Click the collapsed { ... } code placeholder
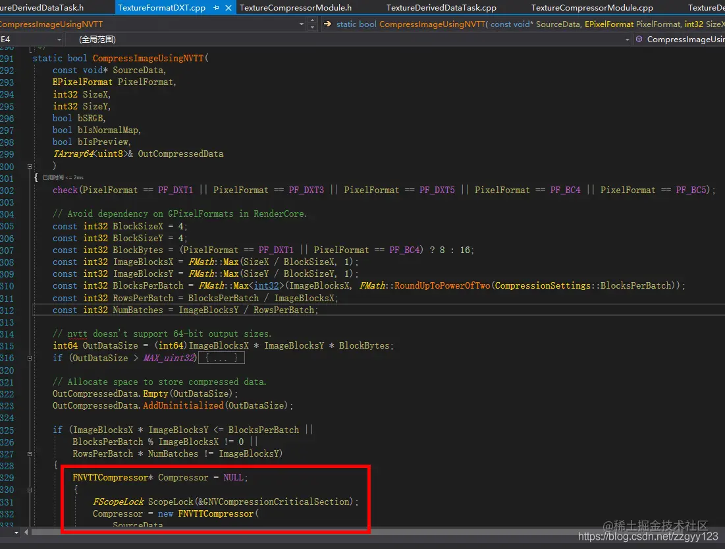The width and height of the screenshot is (725, 549). pyautogui.click(x=221, y=358)
